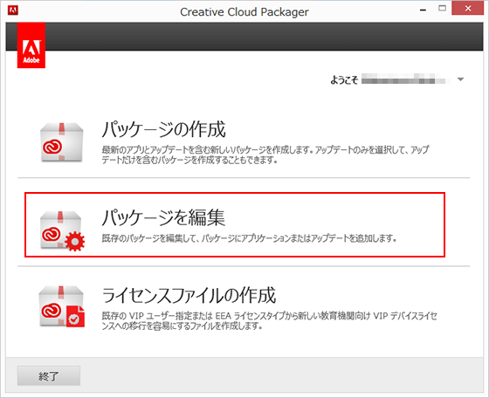Minimize the Creative Cloud Packager window
Screen dimensions: 489x398
click(x=423, y=10)
